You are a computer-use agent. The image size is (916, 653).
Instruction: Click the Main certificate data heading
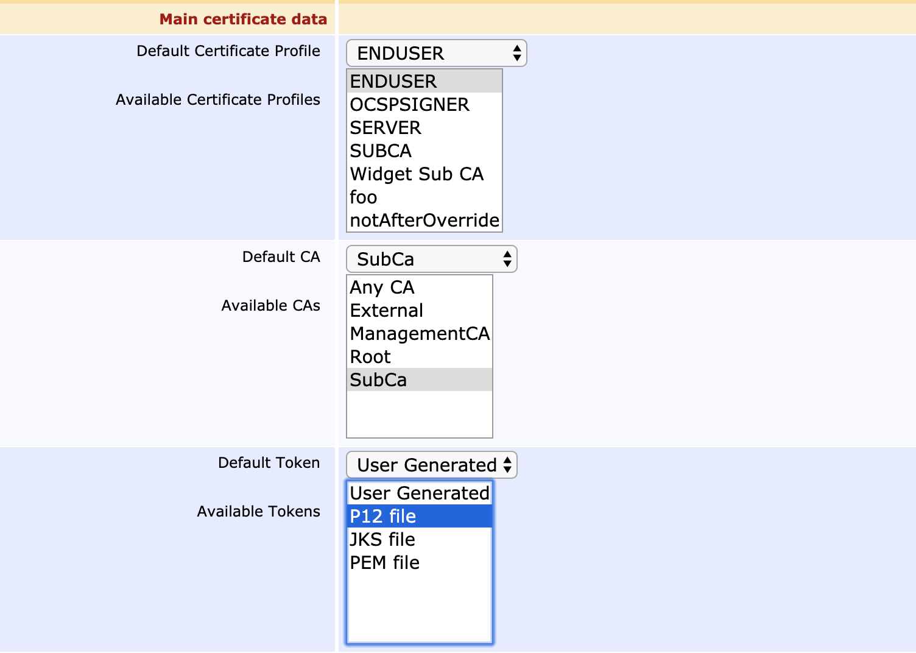coord(243,19)
